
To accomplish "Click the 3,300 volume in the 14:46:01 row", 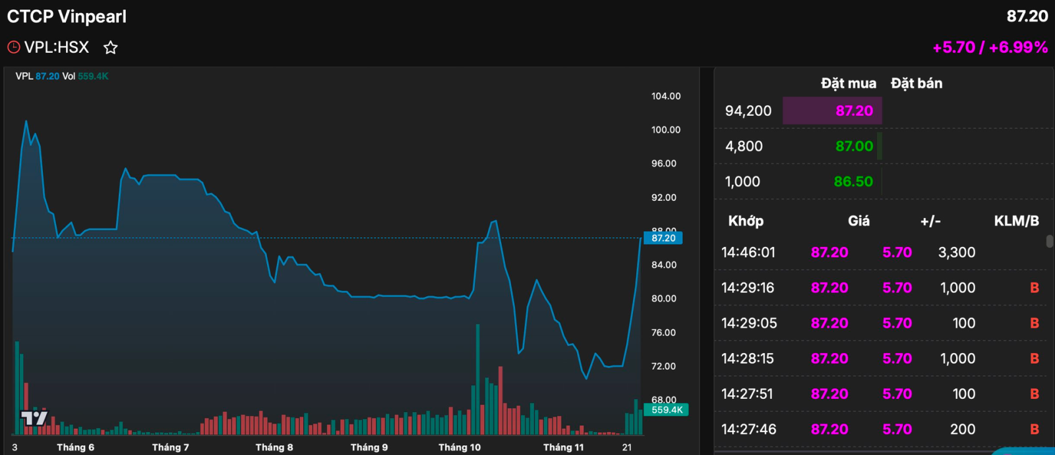I will pos(957,252).
